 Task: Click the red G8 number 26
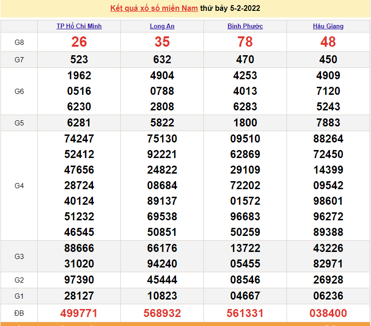pyautogui.click(x=79, y=42)
